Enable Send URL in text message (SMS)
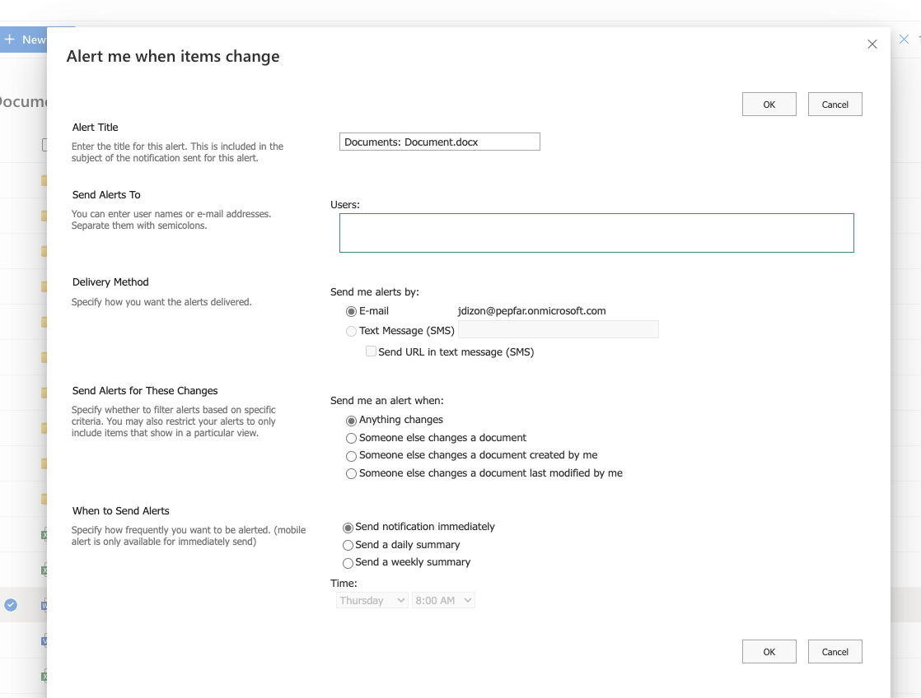Screen dimensions: 921x698 tap(371, 351)
